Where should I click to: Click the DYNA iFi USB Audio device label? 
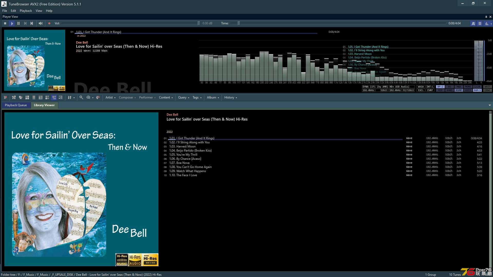[x=388, y=87]
